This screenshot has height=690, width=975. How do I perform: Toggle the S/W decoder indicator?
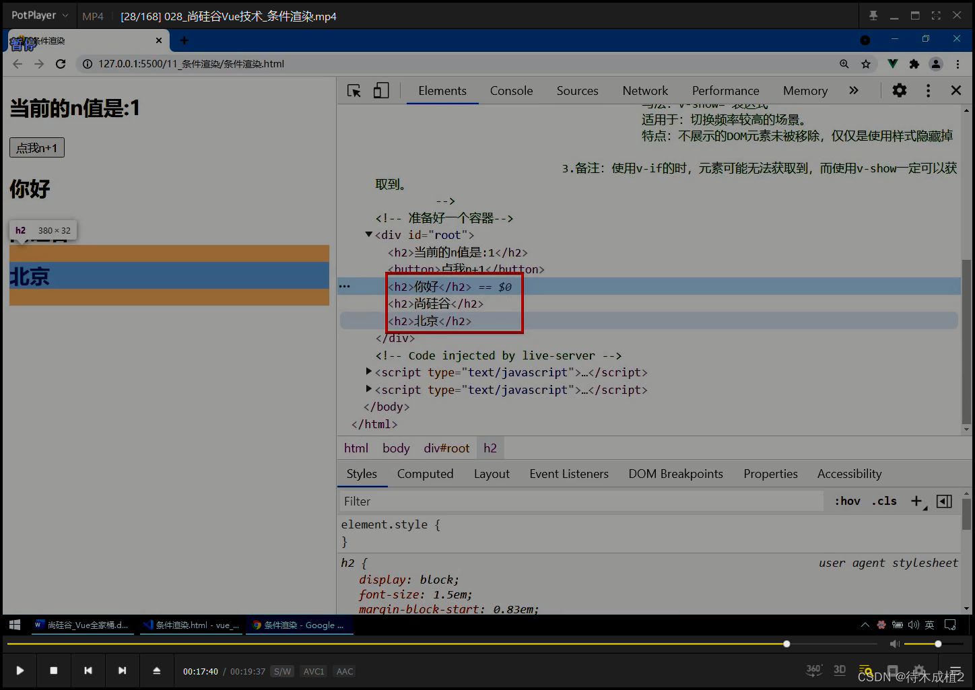click(282, 671)
